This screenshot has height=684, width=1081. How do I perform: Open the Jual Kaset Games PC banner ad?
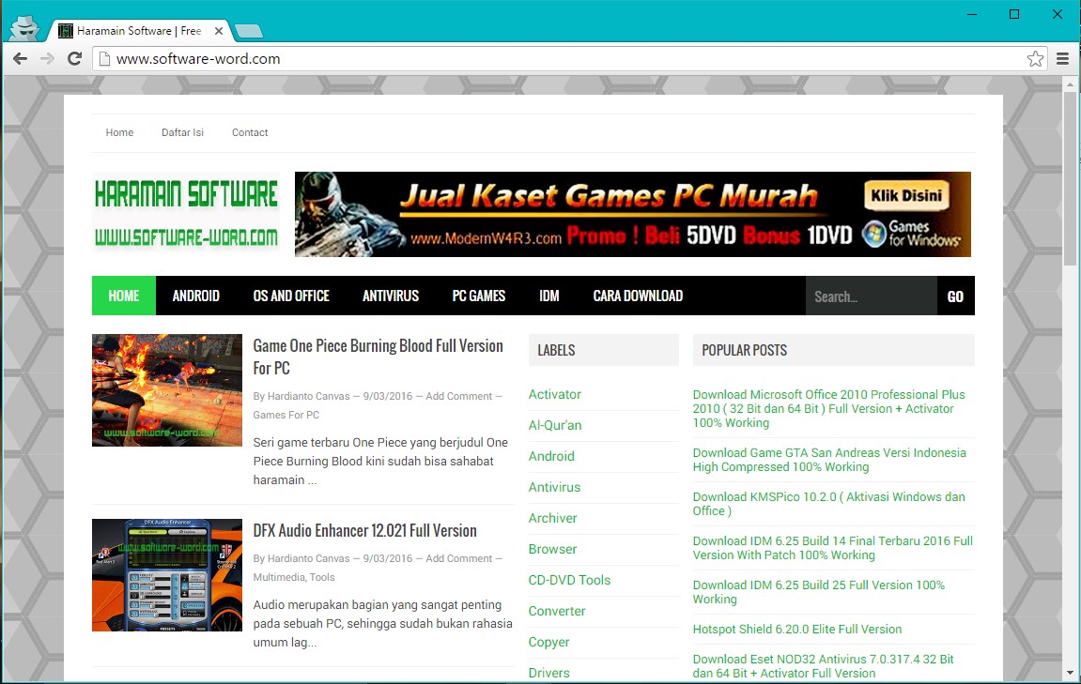633,214
